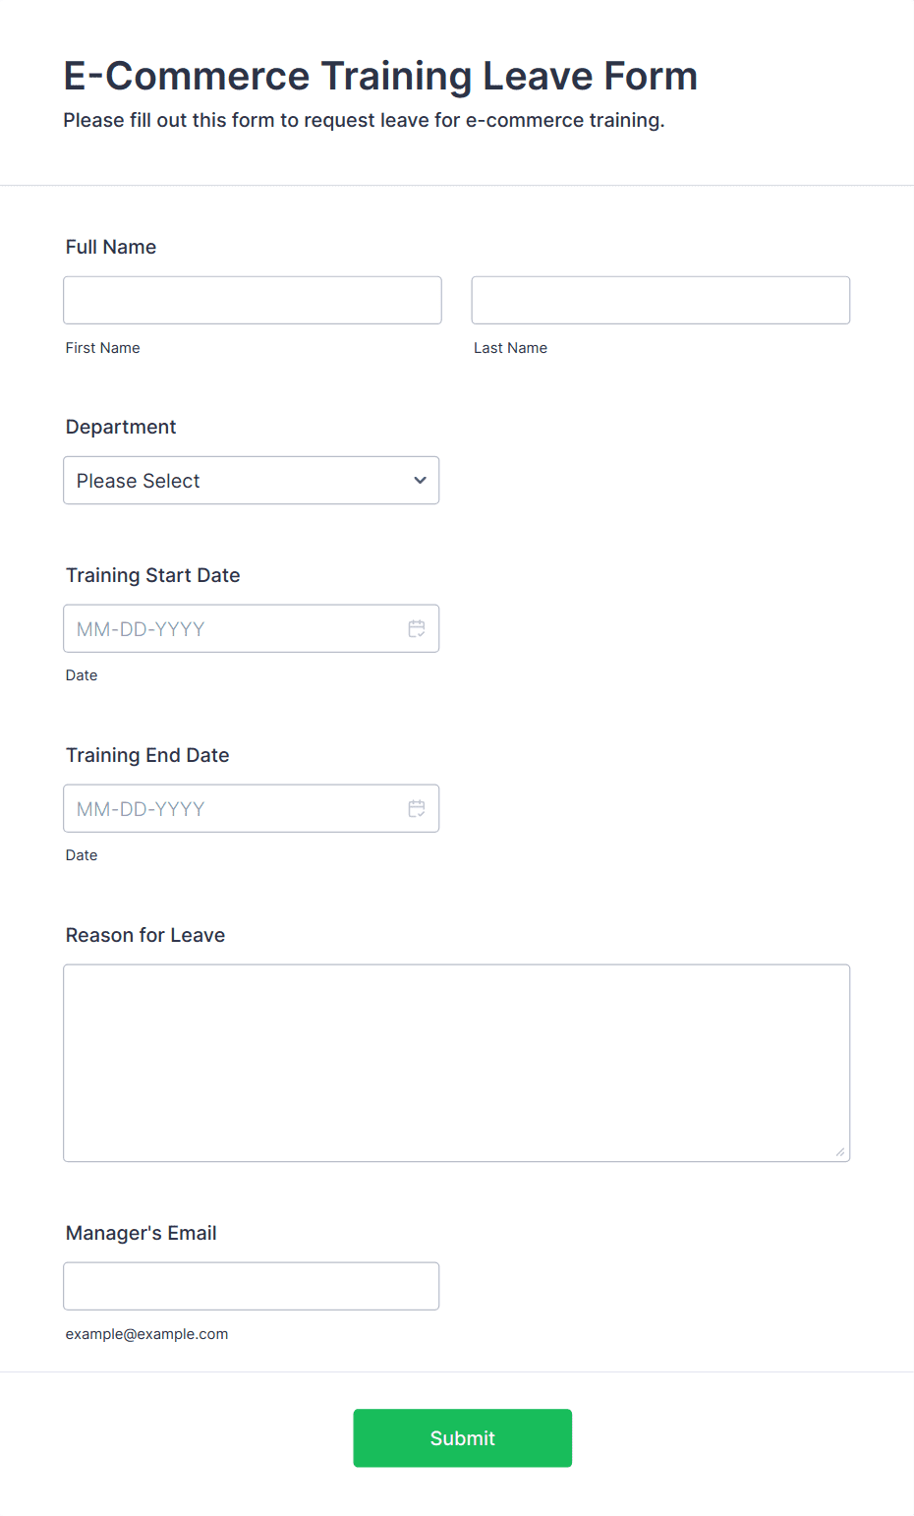914x1516 pixels.
Task: Click the 'Department' field label
Action: pyautogui.click(x=121, y=428)
